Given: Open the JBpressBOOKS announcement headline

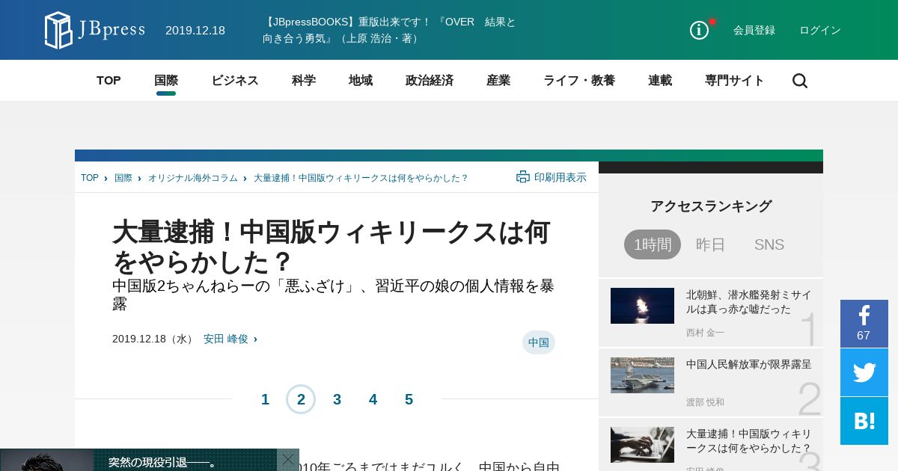Looking at the screenshot, I should click(389, 30).
